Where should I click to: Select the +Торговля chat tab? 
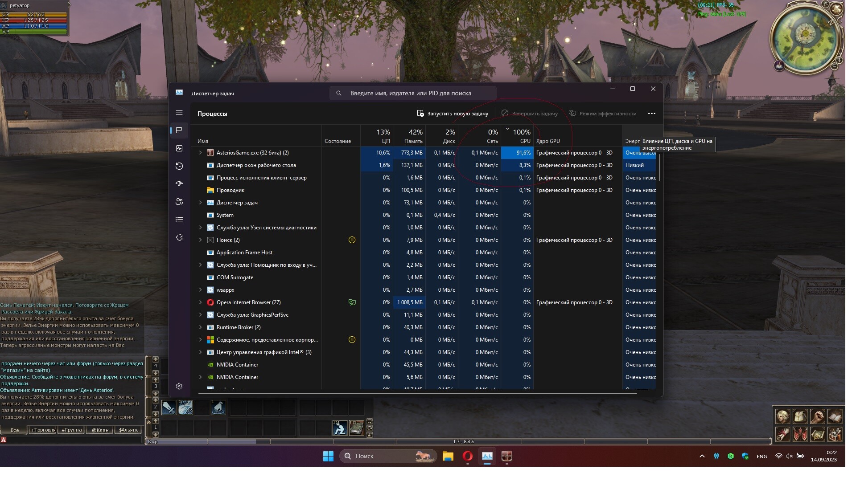pos(43,430)
